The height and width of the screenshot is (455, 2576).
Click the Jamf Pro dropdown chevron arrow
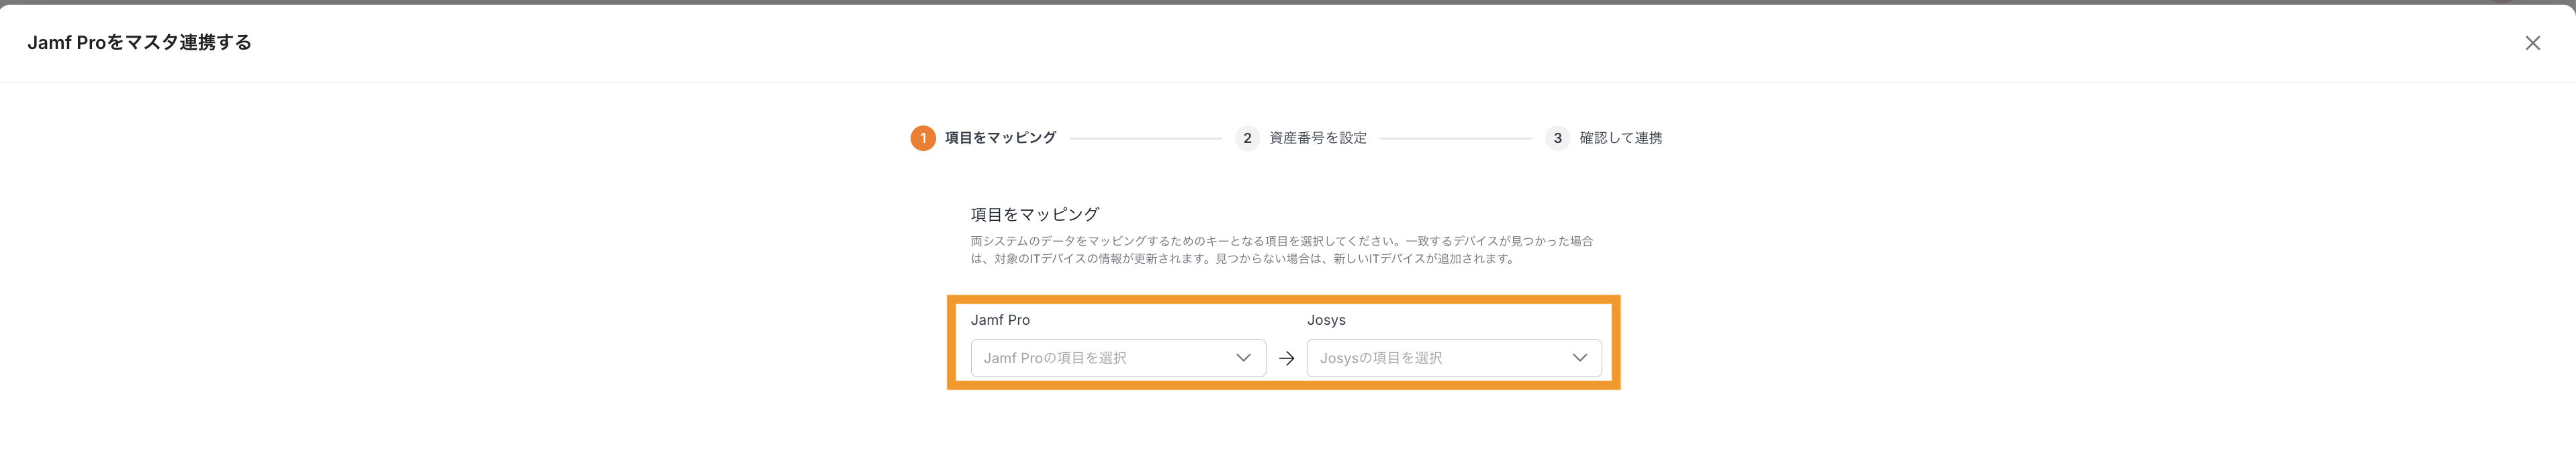click(x=1243, y=358)
